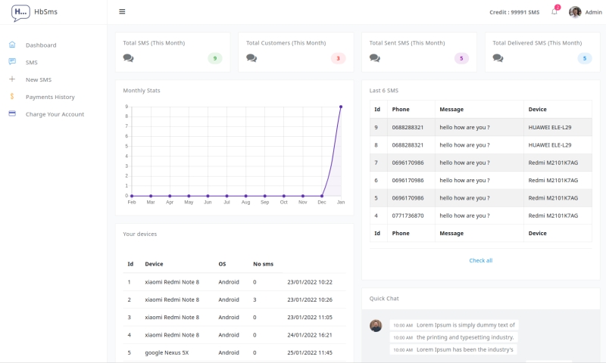Click the dollar icon for Payments History
Screen dimensions: 606x363
click(12, 97)
